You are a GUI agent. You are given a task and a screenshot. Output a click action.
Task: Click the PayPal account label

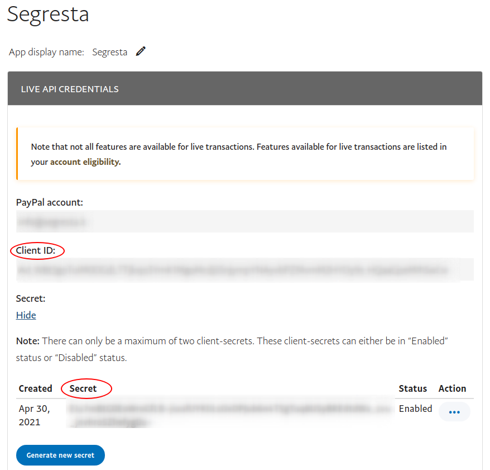tap(50, 202)
